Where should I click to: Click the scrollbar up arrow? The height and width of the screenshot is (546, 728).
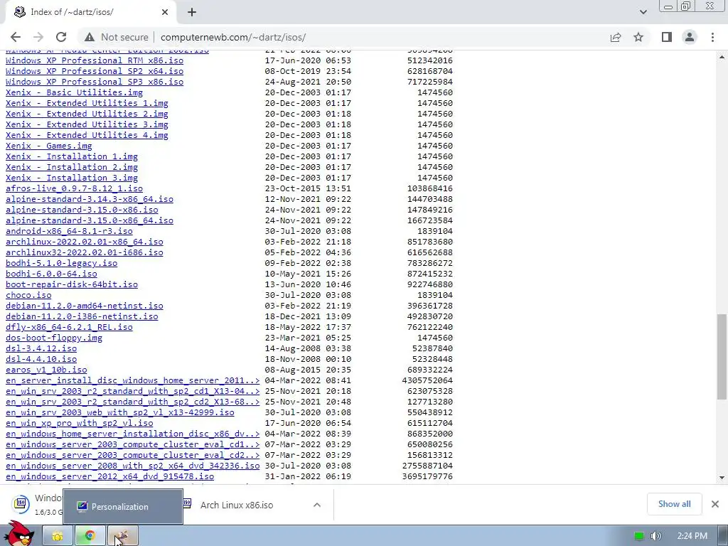coord(722,57)
